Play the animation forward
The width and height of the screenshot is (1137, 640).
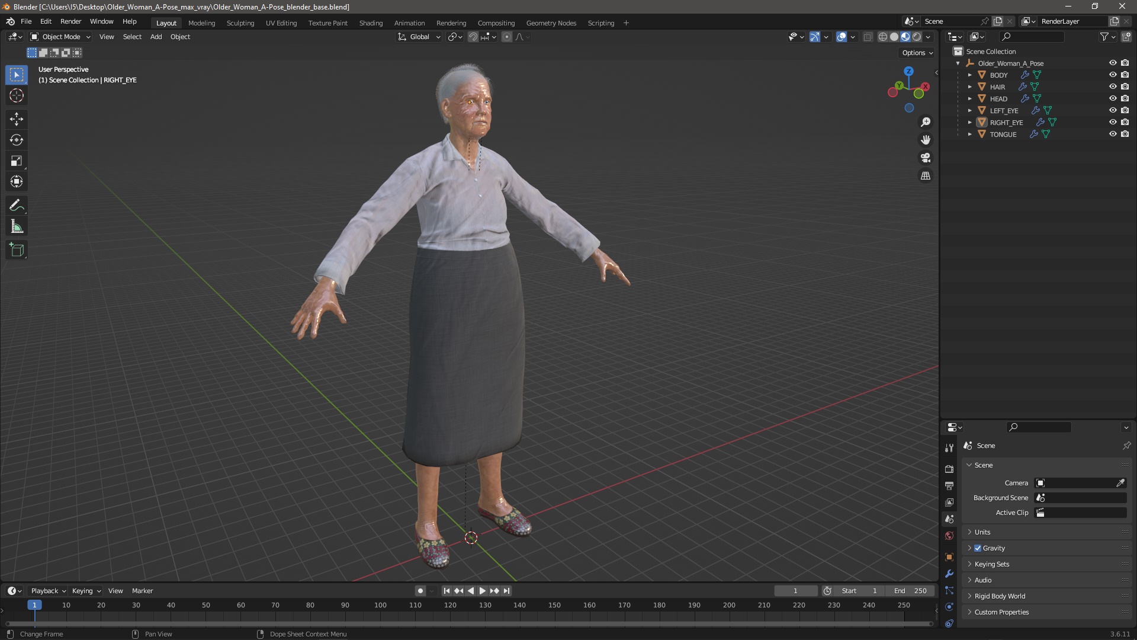coord(482,591)
